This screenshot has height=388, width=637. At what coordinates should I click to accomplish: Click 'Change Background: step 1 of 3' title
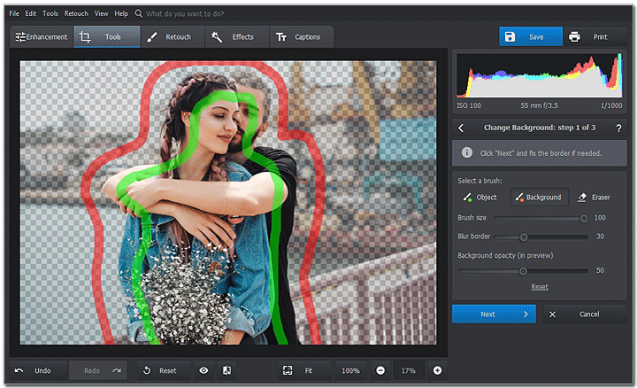point(540,128)
